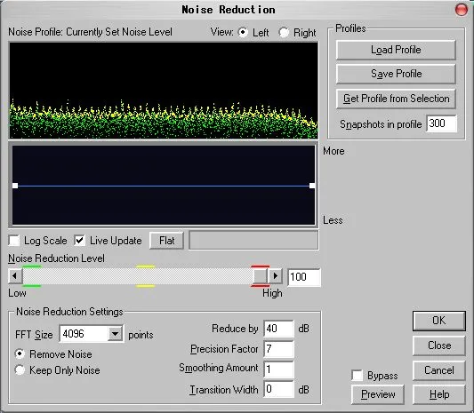This screenshot has height=413, width=474.
Task: Enable the Log Scale checkbox
Action: tap(14, 241)
